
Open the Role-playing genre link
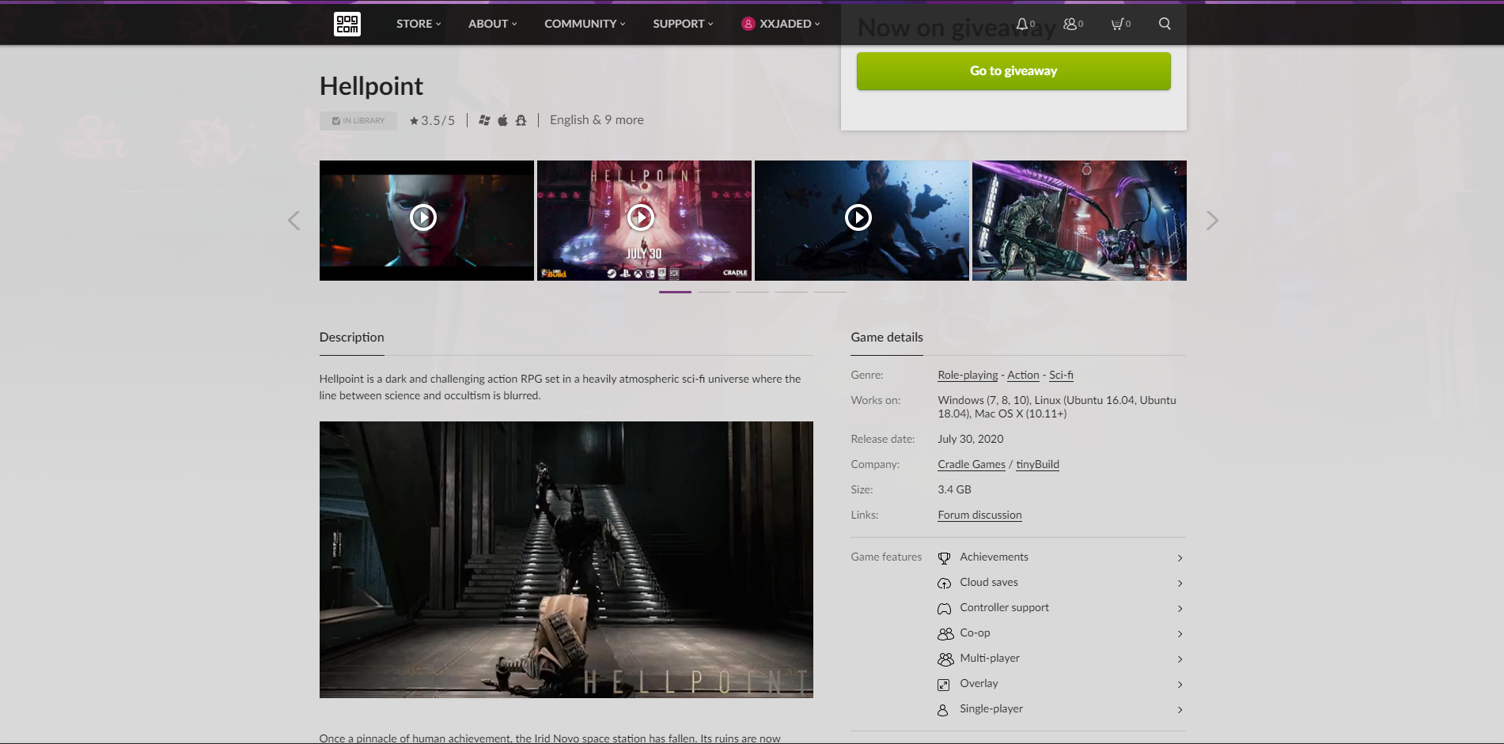pos(968,375)
